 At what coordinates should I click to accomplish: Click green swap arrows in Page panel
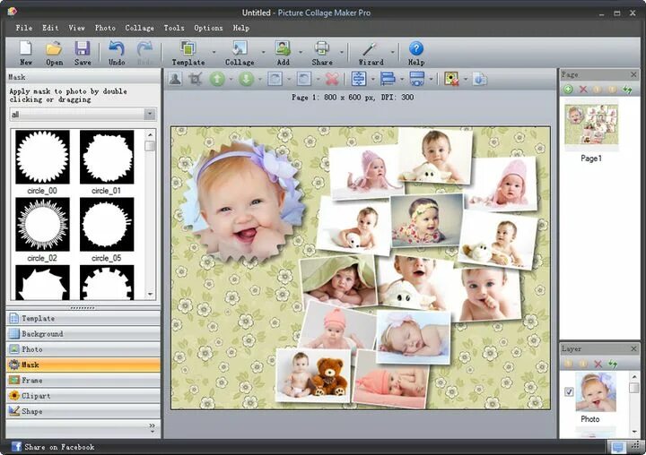point(627,90)
